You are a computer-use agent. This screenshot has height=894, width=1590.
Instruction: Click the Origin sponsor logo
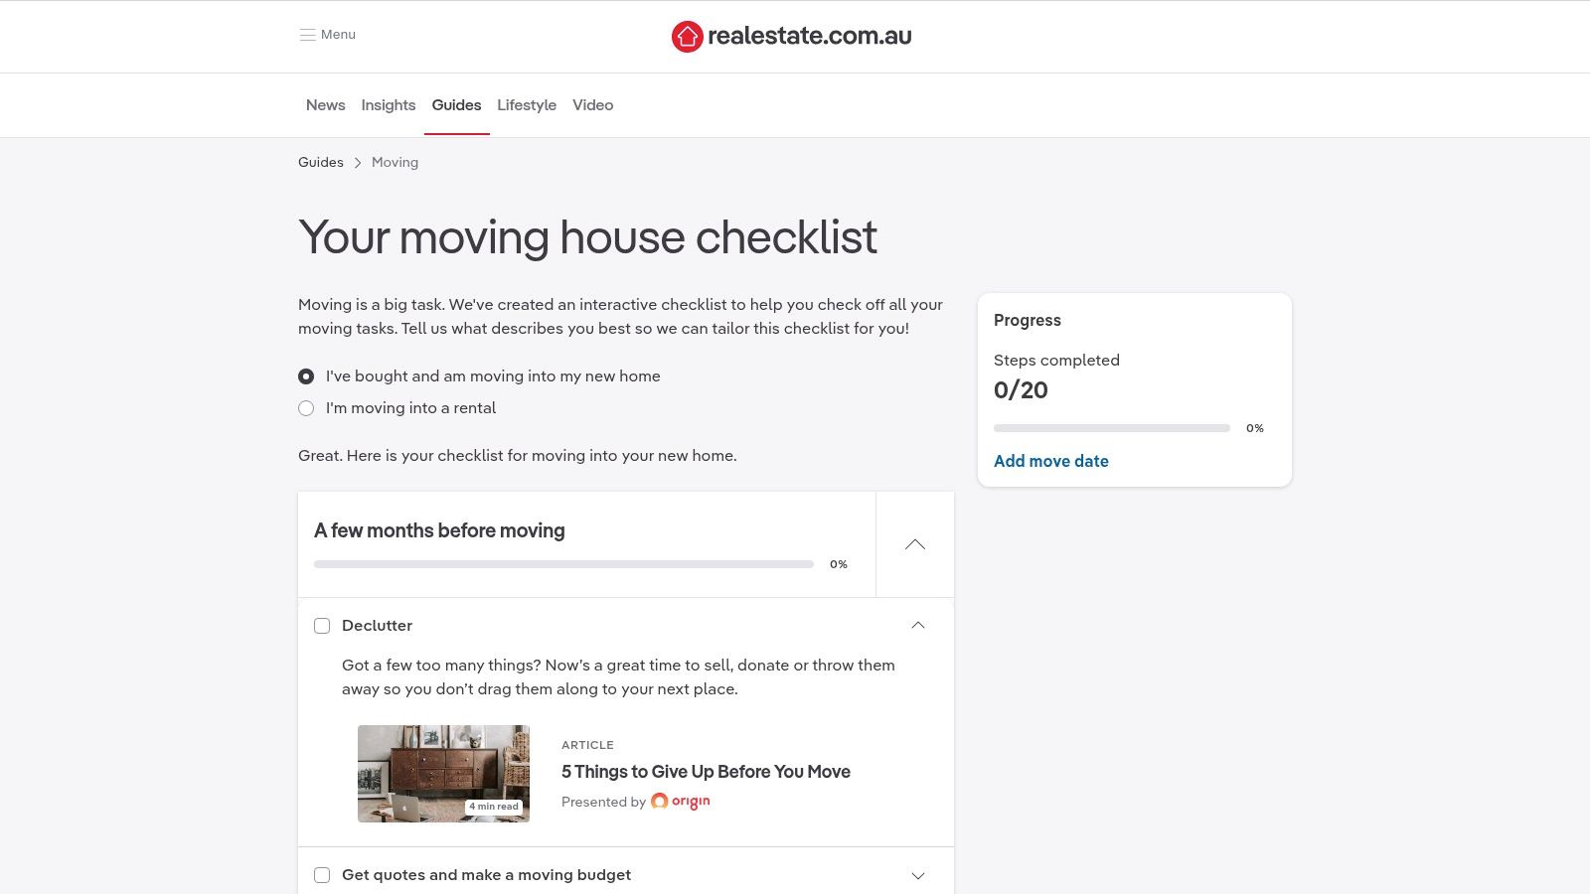click(681, 802)
